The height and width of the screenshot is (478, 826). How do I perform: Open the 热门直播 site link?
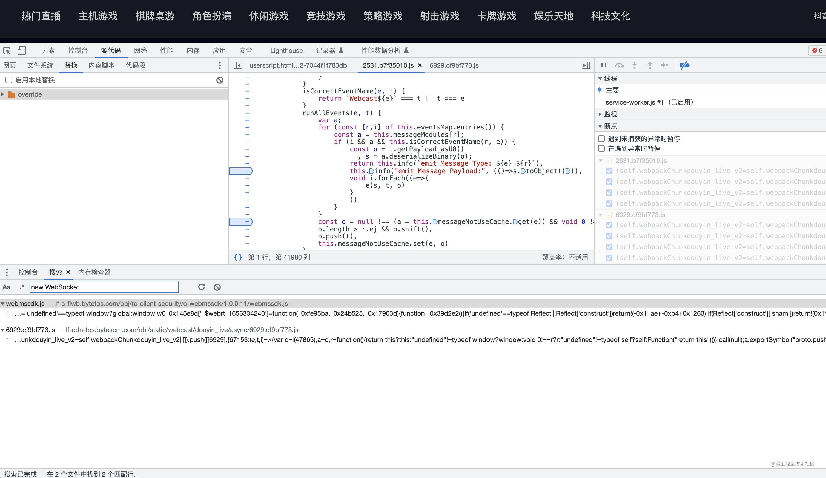point(41,16)
